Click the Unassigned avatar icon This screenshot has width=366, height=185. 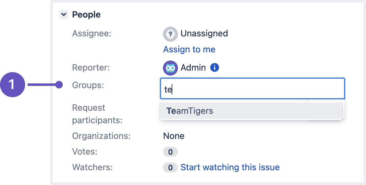tap(170, 34)
